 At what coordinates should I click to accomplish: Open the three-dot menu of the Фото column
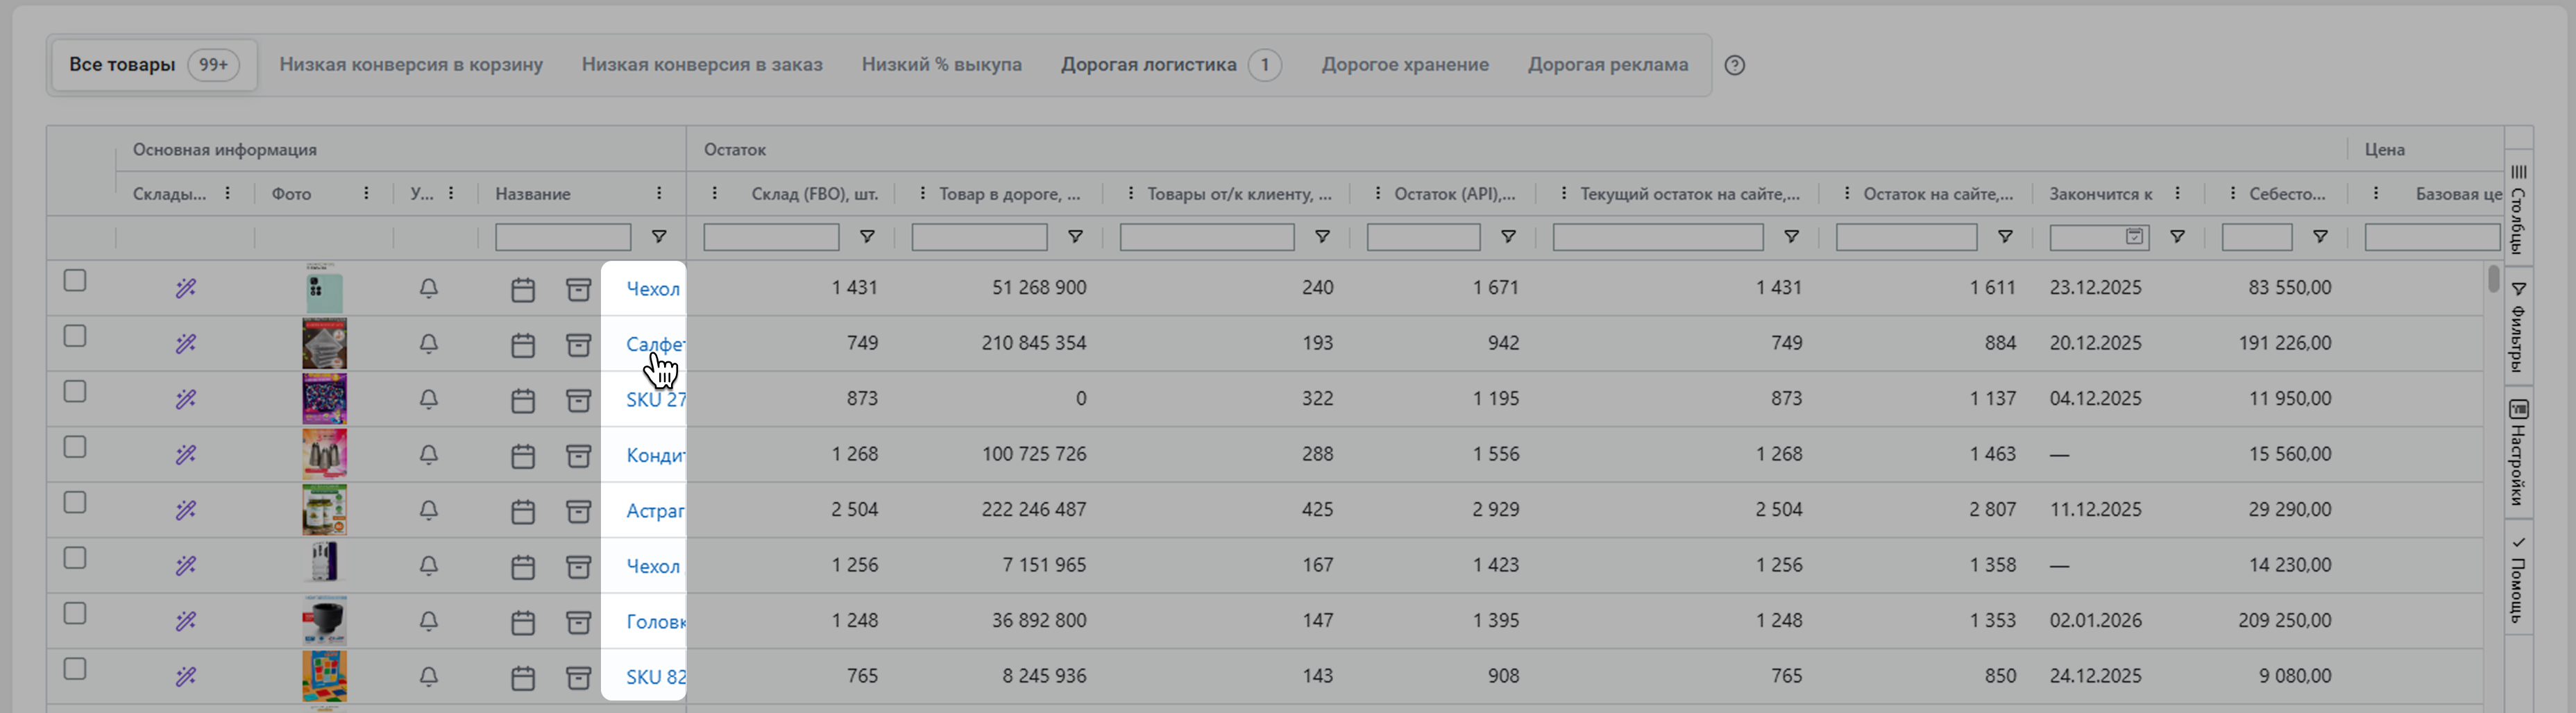(x=366, y=193)
